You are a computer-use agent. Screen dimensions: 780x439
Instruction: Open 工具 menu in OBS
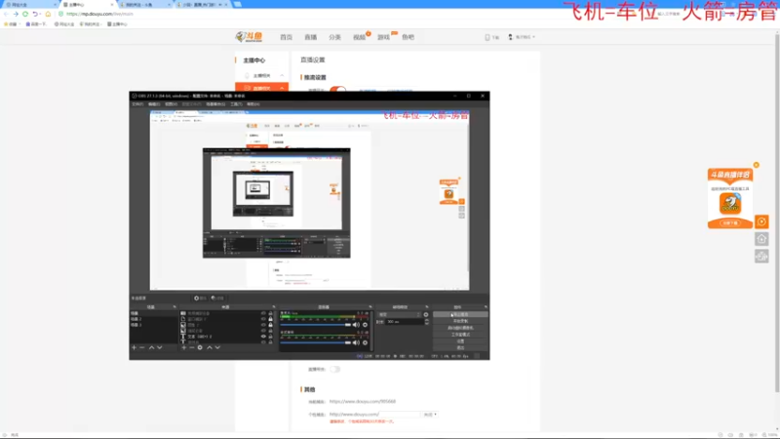pyautogui.click(x=236, y=104)
